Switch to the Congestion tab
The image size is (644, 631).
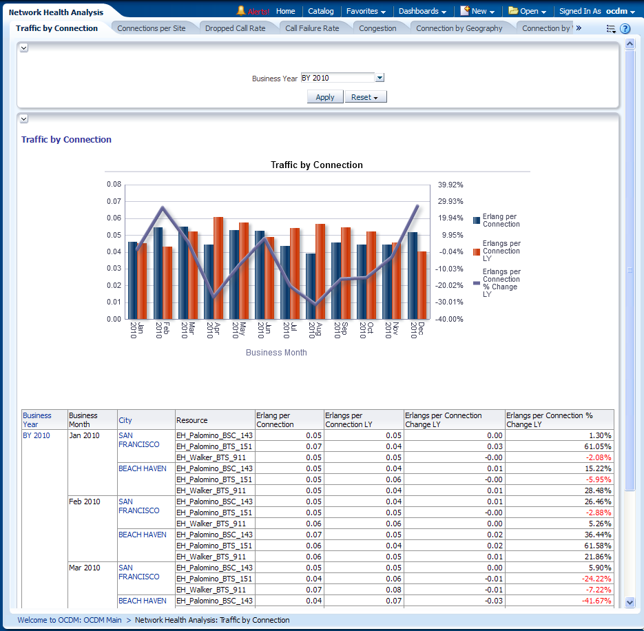tap(377, 28)
